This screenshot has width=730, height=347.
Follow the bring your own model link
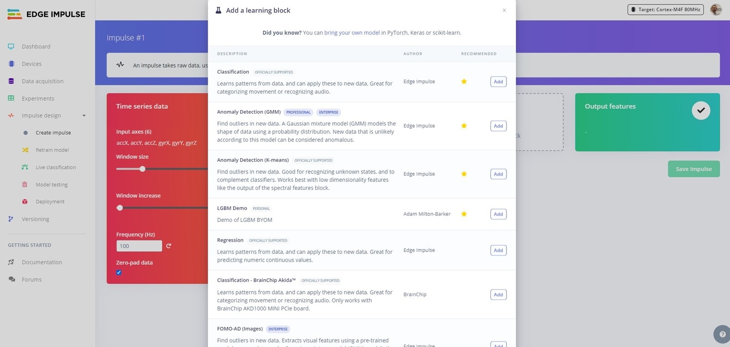[x=352, y=33]
